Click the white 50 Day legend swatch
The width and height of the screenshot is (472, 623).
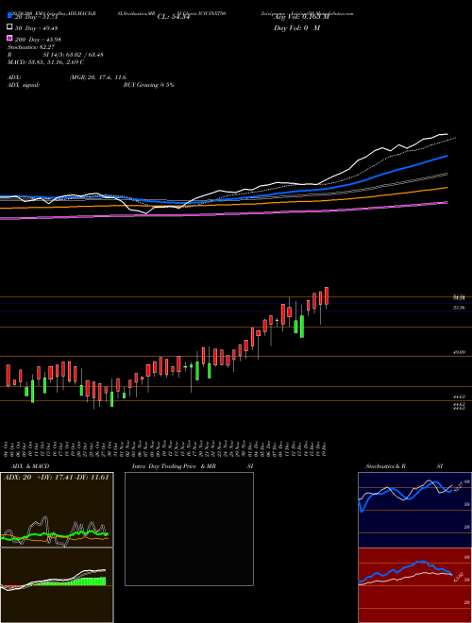(9, 27)
